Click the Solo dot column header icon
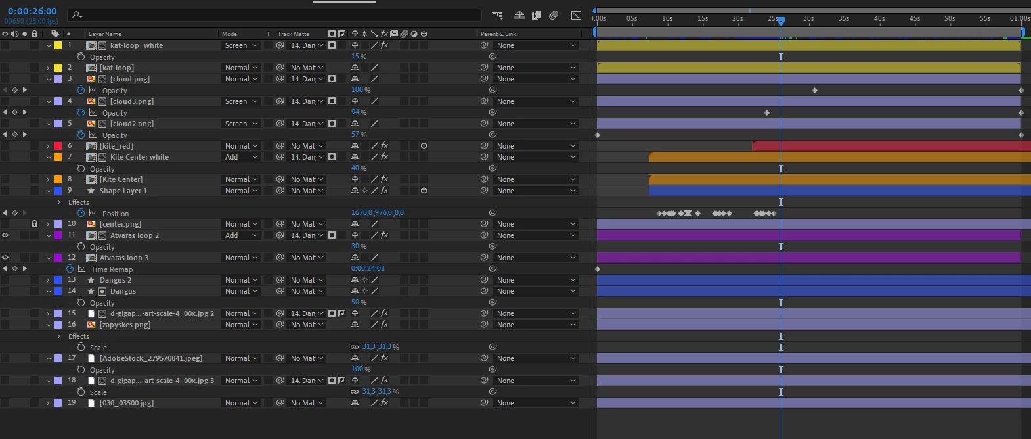Screen dimensions: 1031x439 (25, 34)
